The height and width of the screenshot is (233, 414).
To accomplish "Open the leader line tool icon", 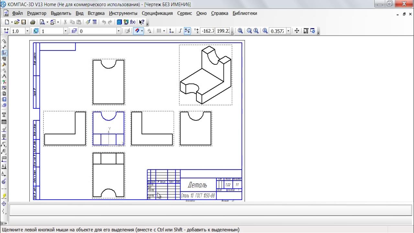I will click(4, 144).
